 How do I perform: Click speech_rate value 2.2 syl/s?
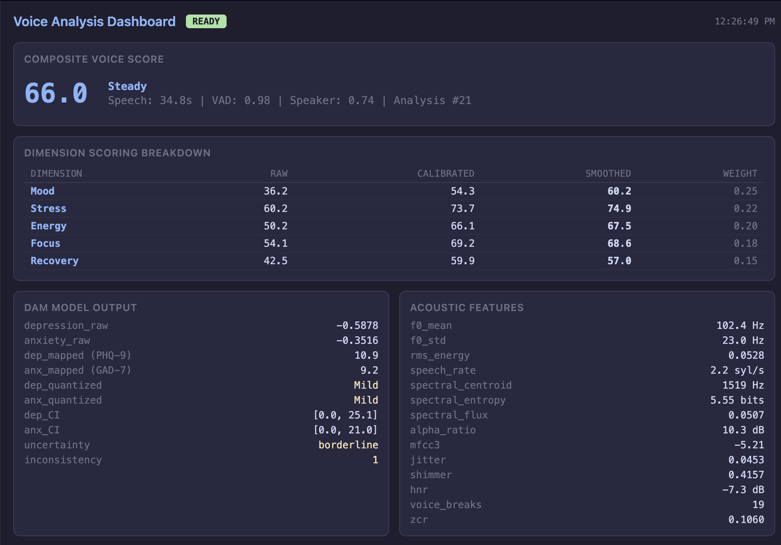[737, 370]
